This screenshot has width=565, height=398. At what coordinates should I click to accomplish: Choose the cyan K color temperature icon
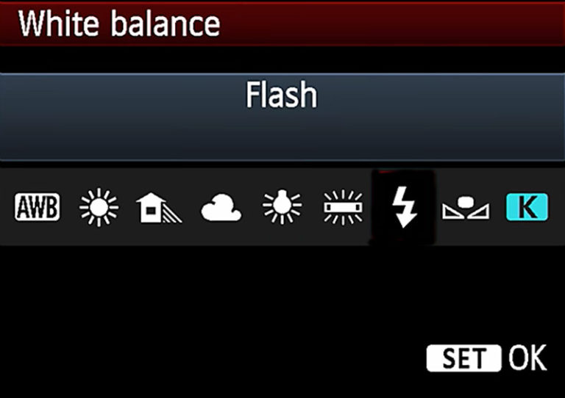tap(527, 207)
